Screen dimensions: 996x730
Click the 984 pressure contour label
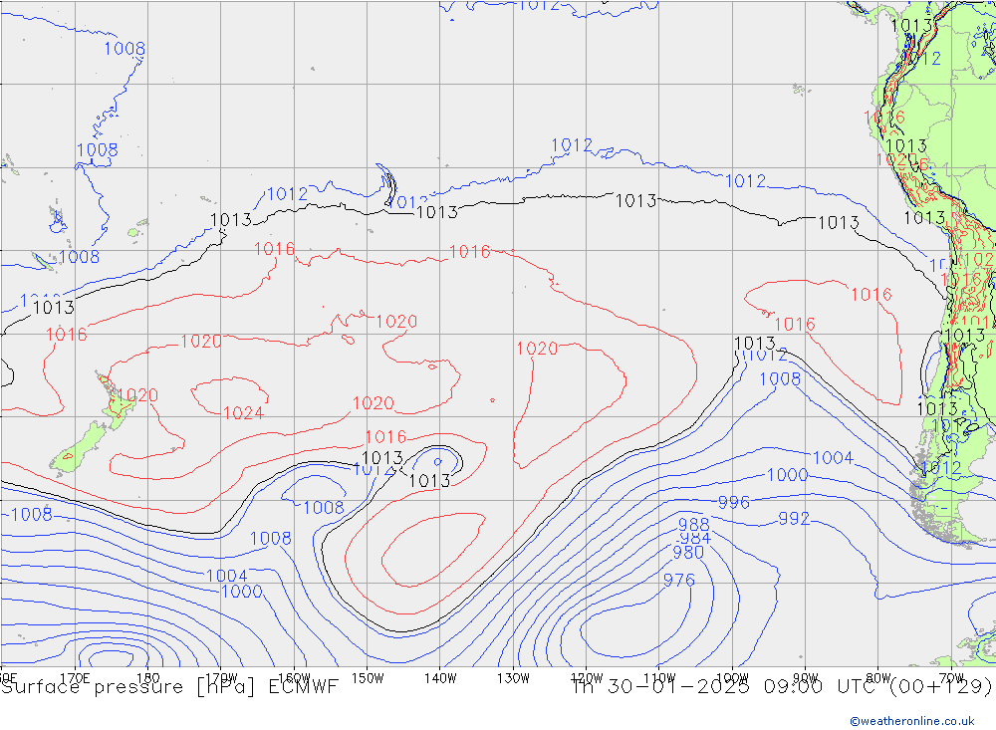coord(694,538)
